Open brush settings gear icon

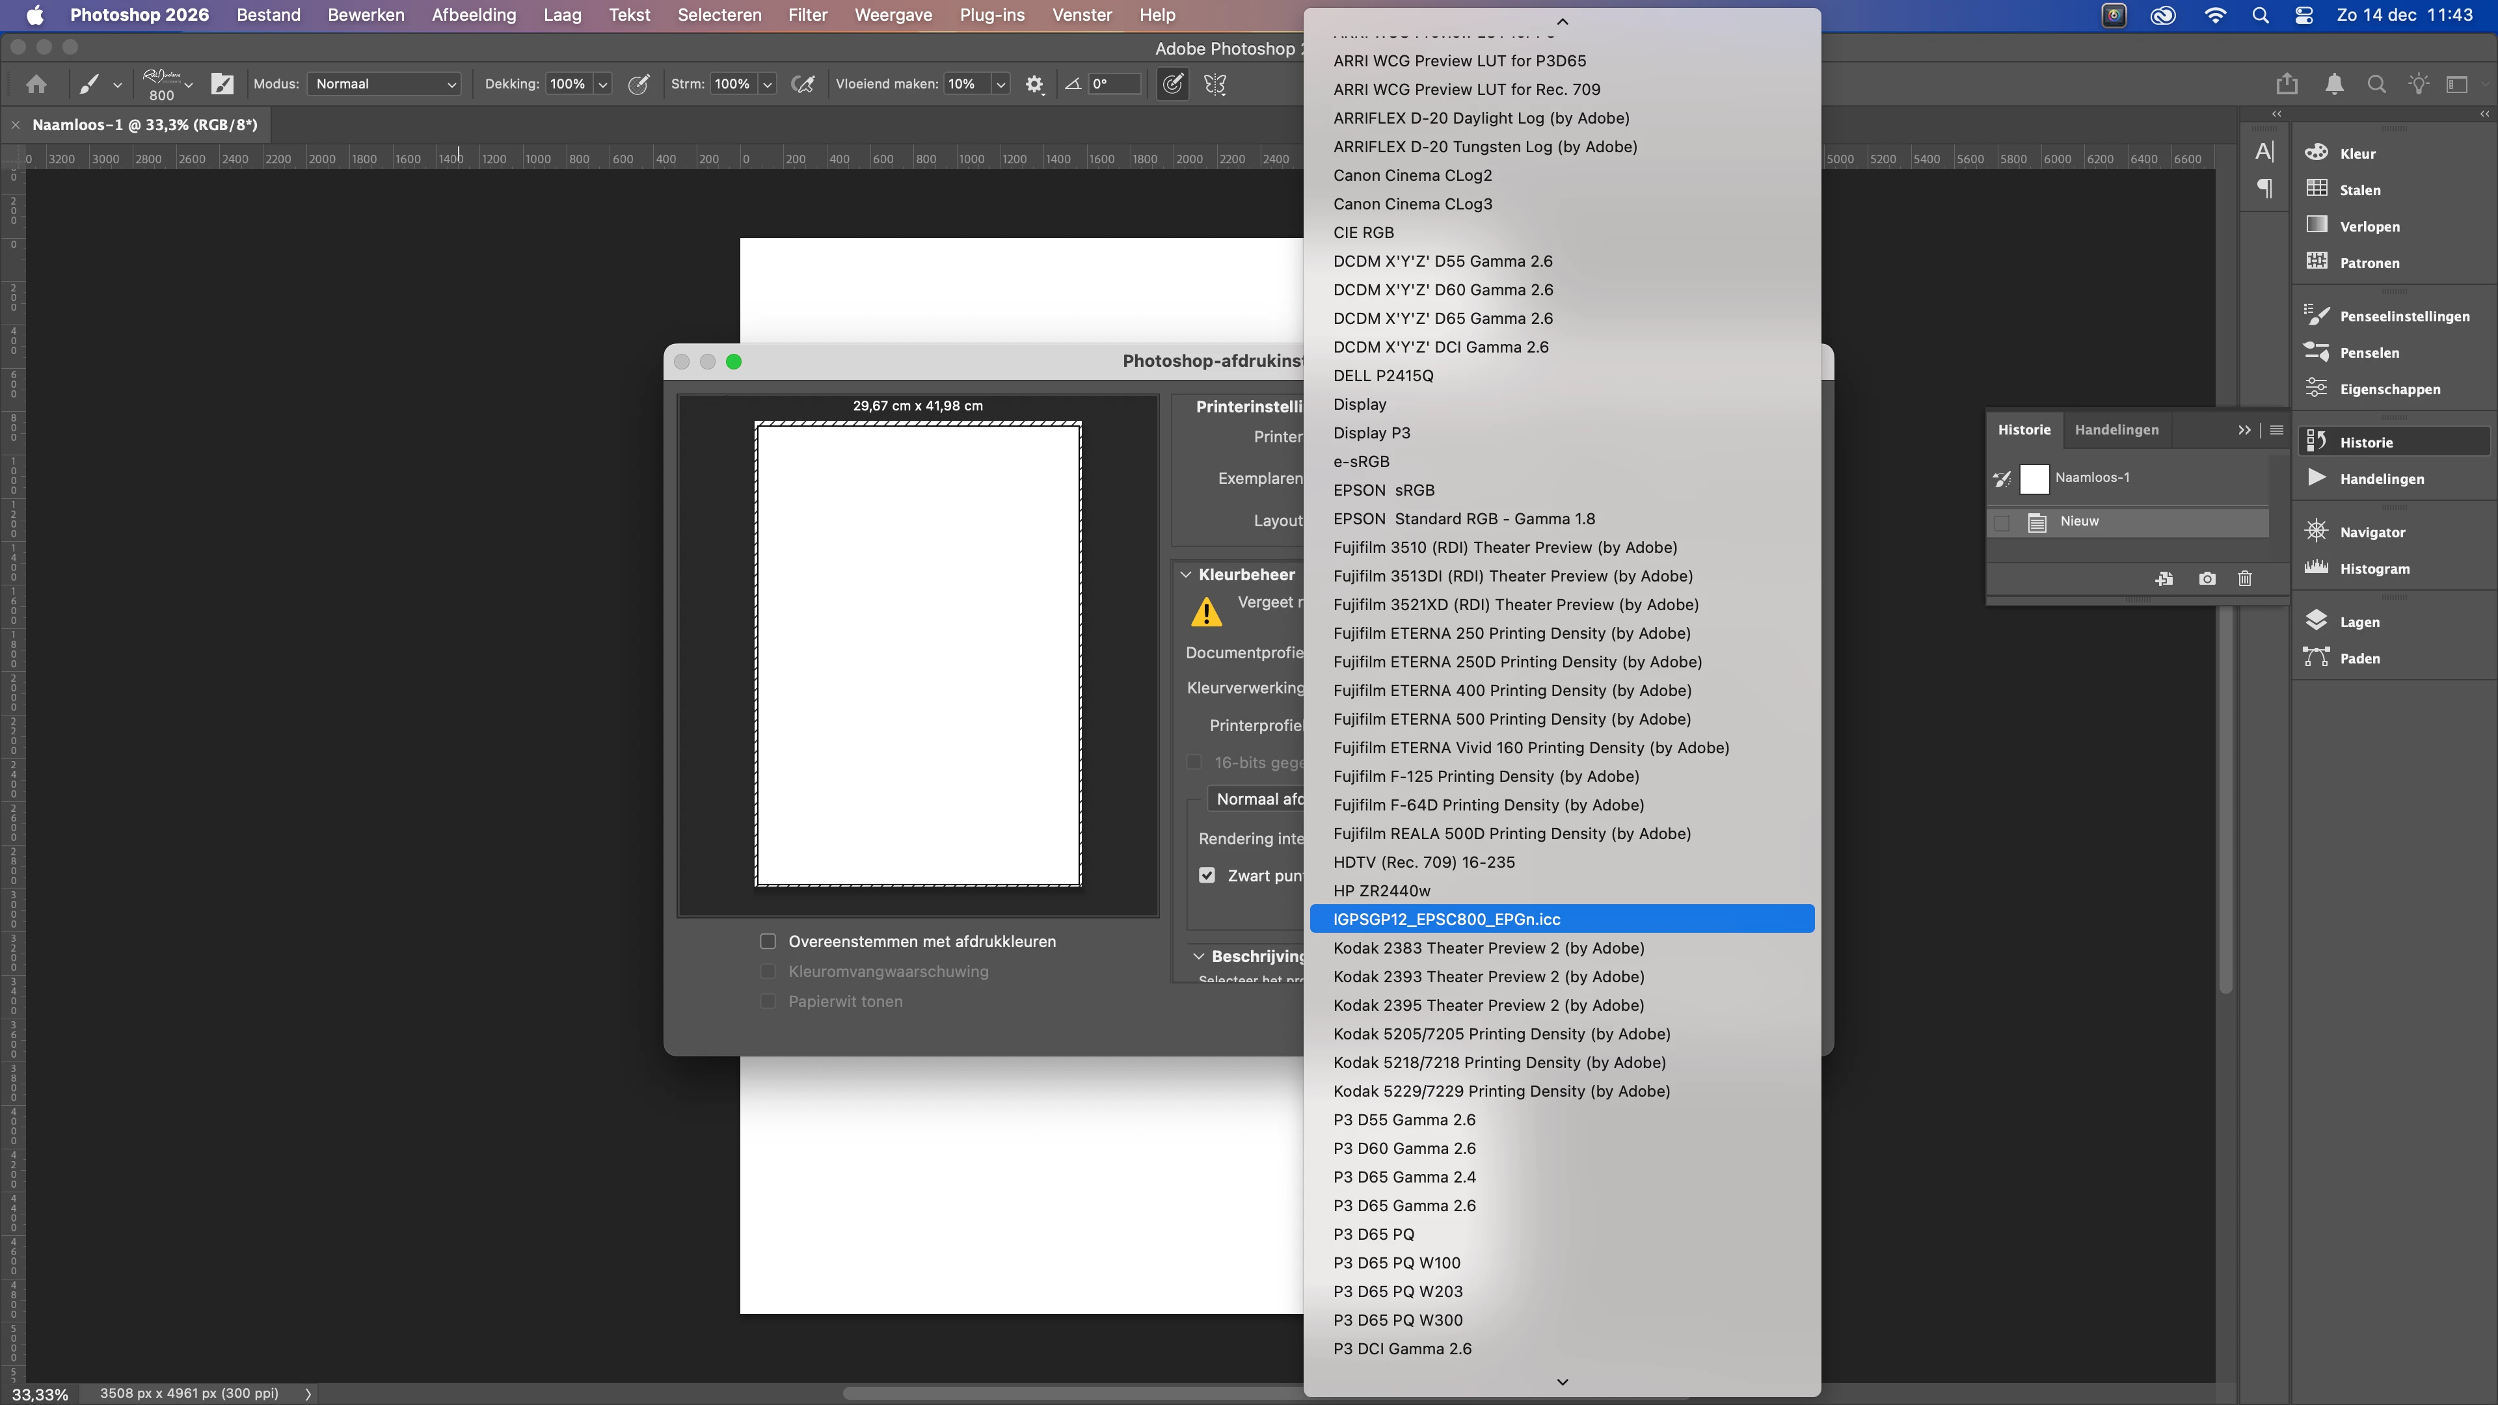(1035, 85)
